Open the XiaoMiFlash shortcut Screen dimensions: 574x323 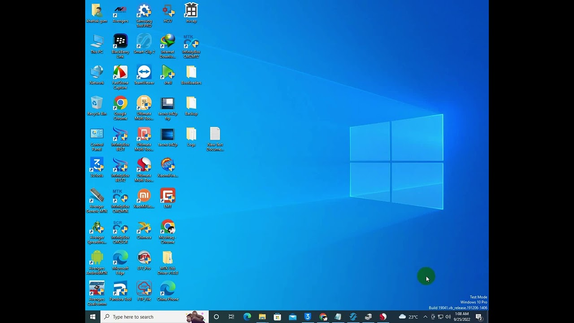[144, 199]
